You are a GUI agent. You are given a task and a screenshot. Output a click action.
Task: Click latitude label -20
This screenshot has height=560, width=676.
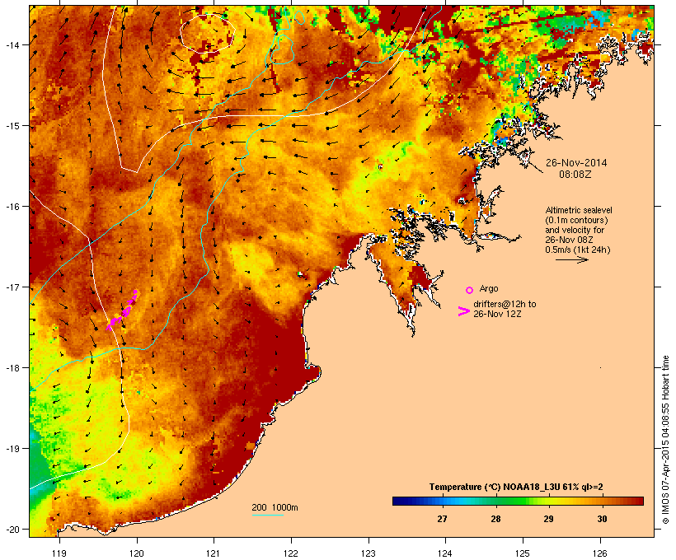tap(12, 529)
